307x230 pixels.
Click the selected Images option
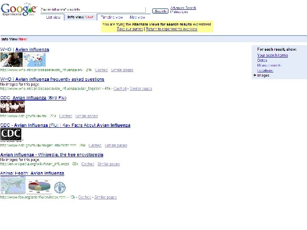(263, 75)
